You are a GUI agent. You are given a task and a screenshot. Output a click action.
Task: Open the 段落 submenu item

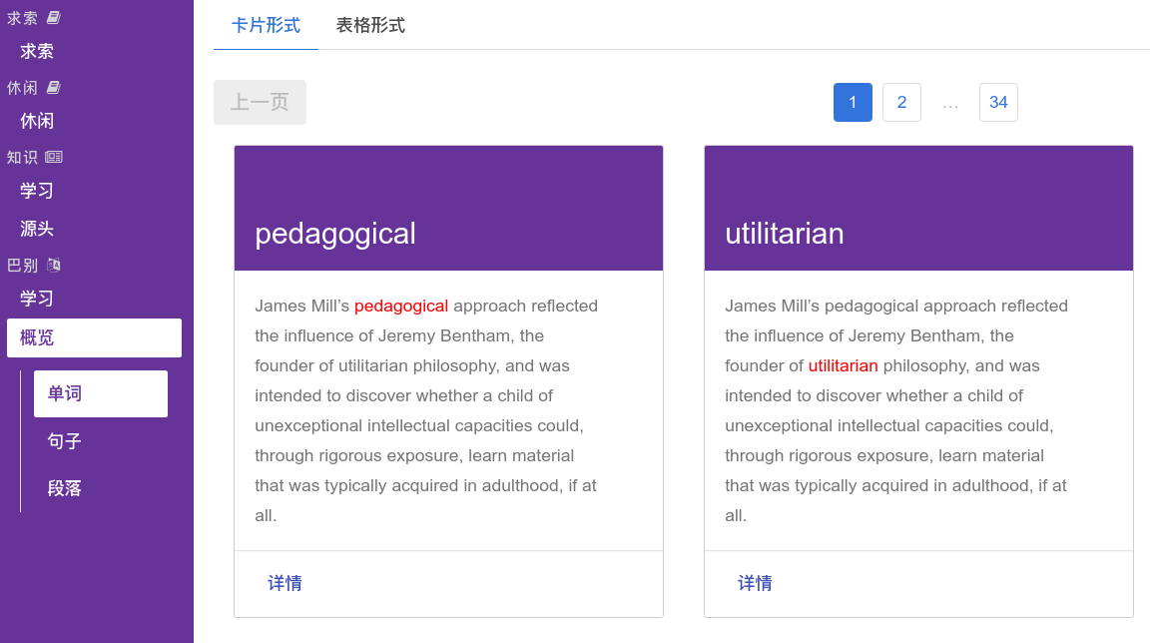coord(65,489)
